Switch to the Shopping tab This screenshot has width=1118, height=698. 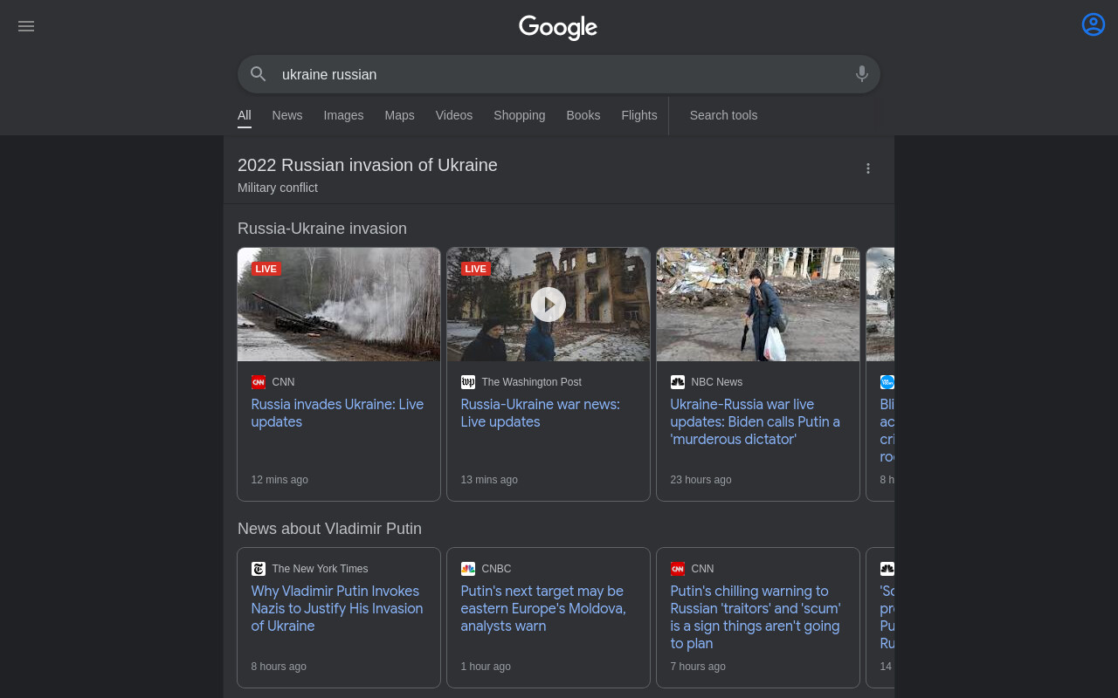click(x=520, y=115)
